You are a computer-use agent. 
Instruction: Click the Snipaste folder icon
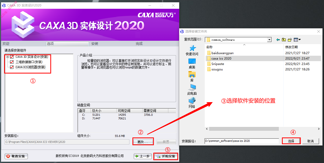[209, 64]
